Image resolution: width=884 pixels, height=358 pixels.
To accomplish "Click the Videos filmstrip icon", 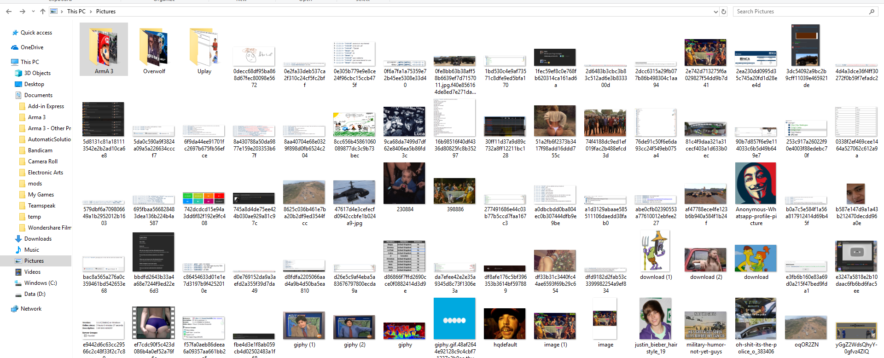I will pos(18,272).
